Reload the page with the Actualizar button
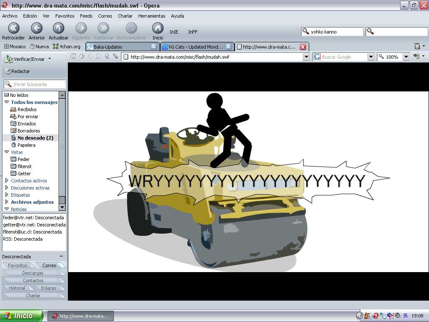 (x=58, y=31)
